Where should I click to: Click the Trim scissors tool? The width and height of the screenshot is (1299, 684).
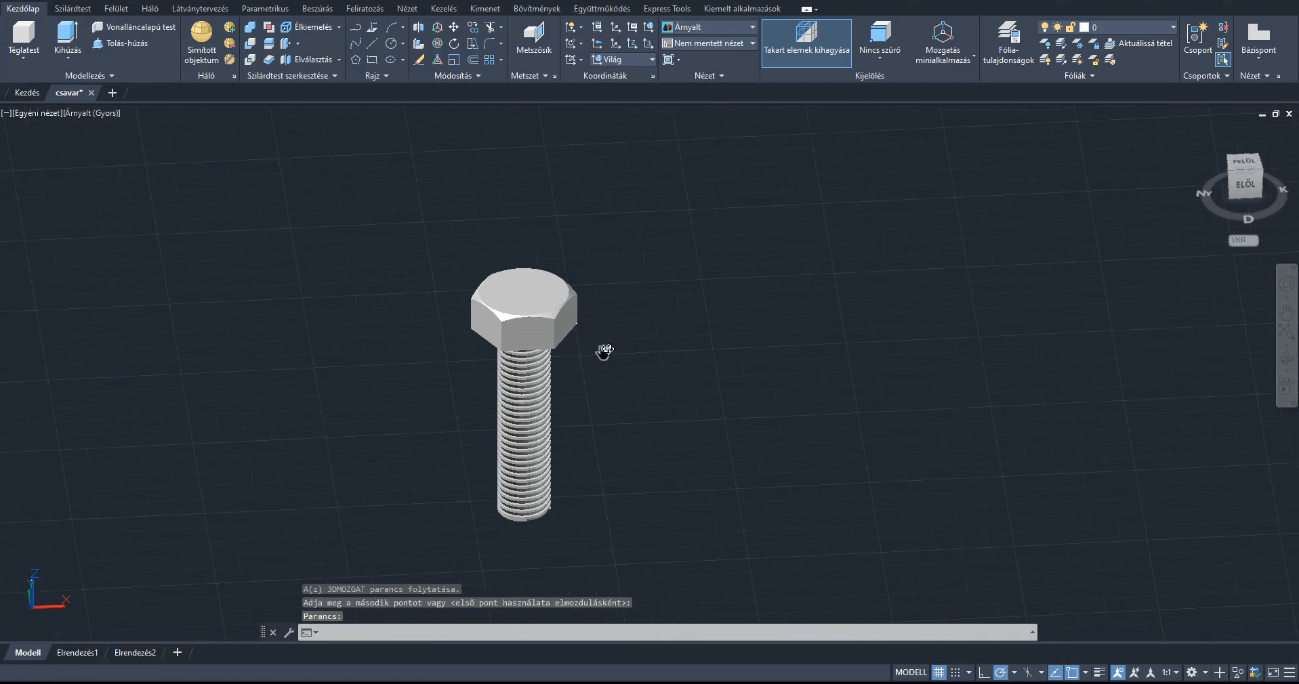tap(490, 27)
